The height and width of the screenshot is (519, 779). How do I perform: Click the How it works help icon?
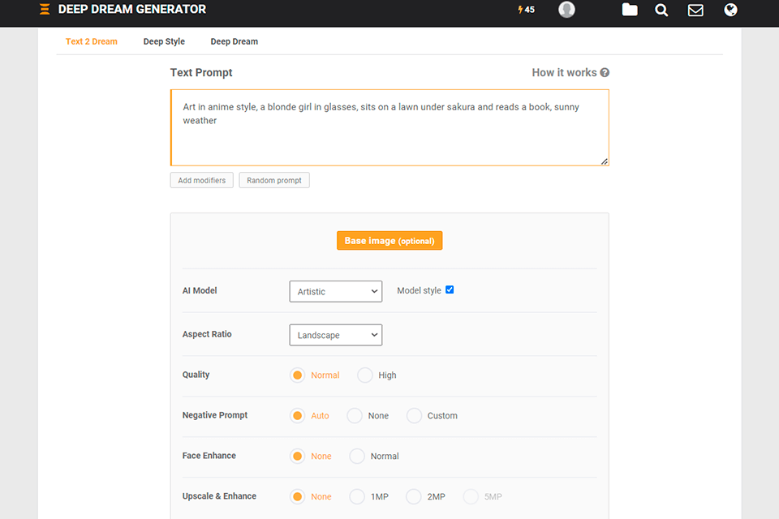[605, 73]
